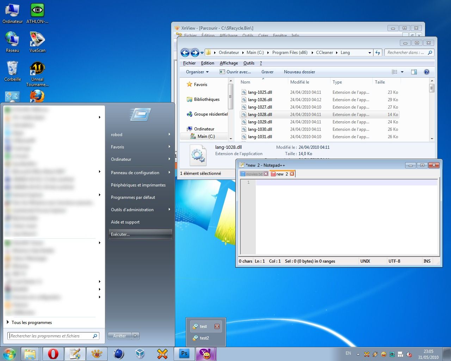
Task: Expand Tous les programmes list
Action: 31,323
